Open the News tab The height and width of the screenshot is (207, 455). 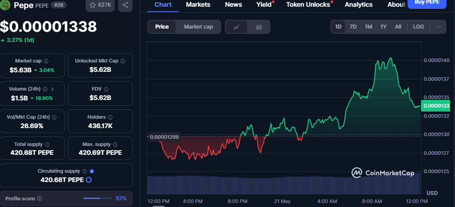point(233,4)
